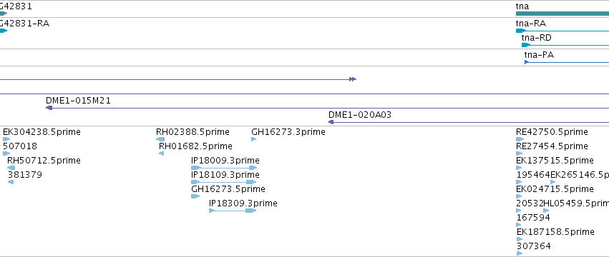Click the spliced arrow glyph under IP18309.3prime
This screenshot has width=609, height=257.
(233, 211)
